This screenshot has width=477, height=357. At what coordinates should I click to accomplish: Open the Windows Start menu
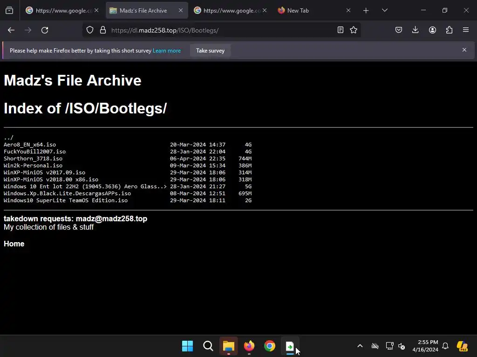click(187, 346)
